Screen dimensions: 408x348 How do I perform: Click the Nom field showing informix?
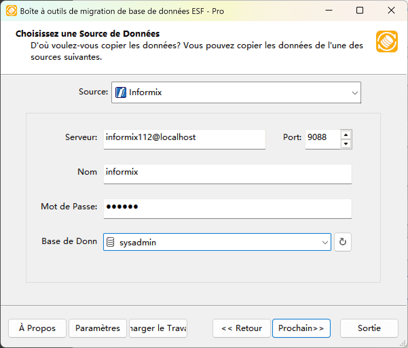[x=227, y=174]
